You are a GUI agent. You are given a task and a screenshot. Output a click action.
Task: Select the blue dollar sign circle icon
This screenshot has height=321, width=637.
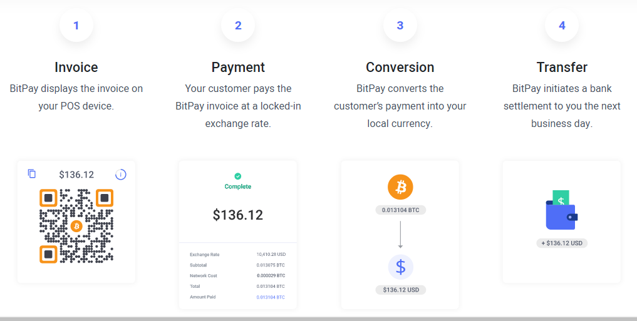tap(401, 267)
